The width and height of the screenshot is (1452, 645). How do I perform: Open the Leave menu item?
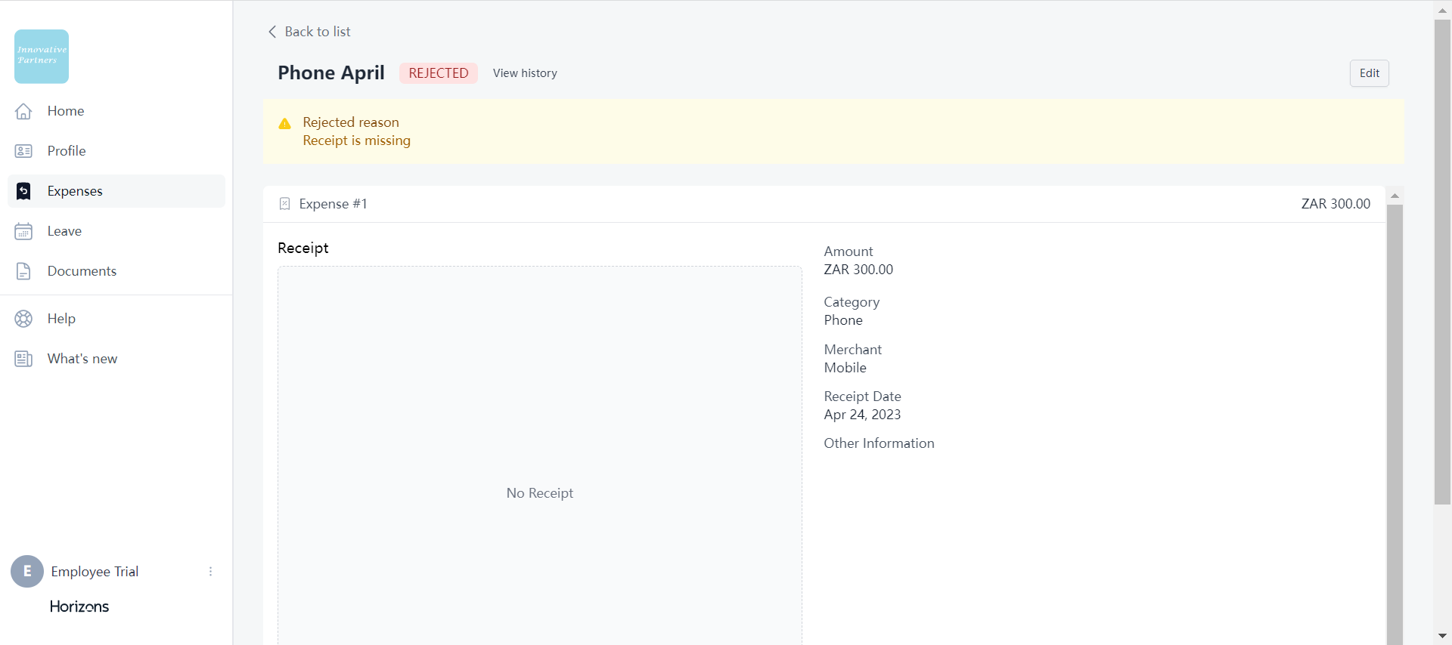click(x=64, y=231)
